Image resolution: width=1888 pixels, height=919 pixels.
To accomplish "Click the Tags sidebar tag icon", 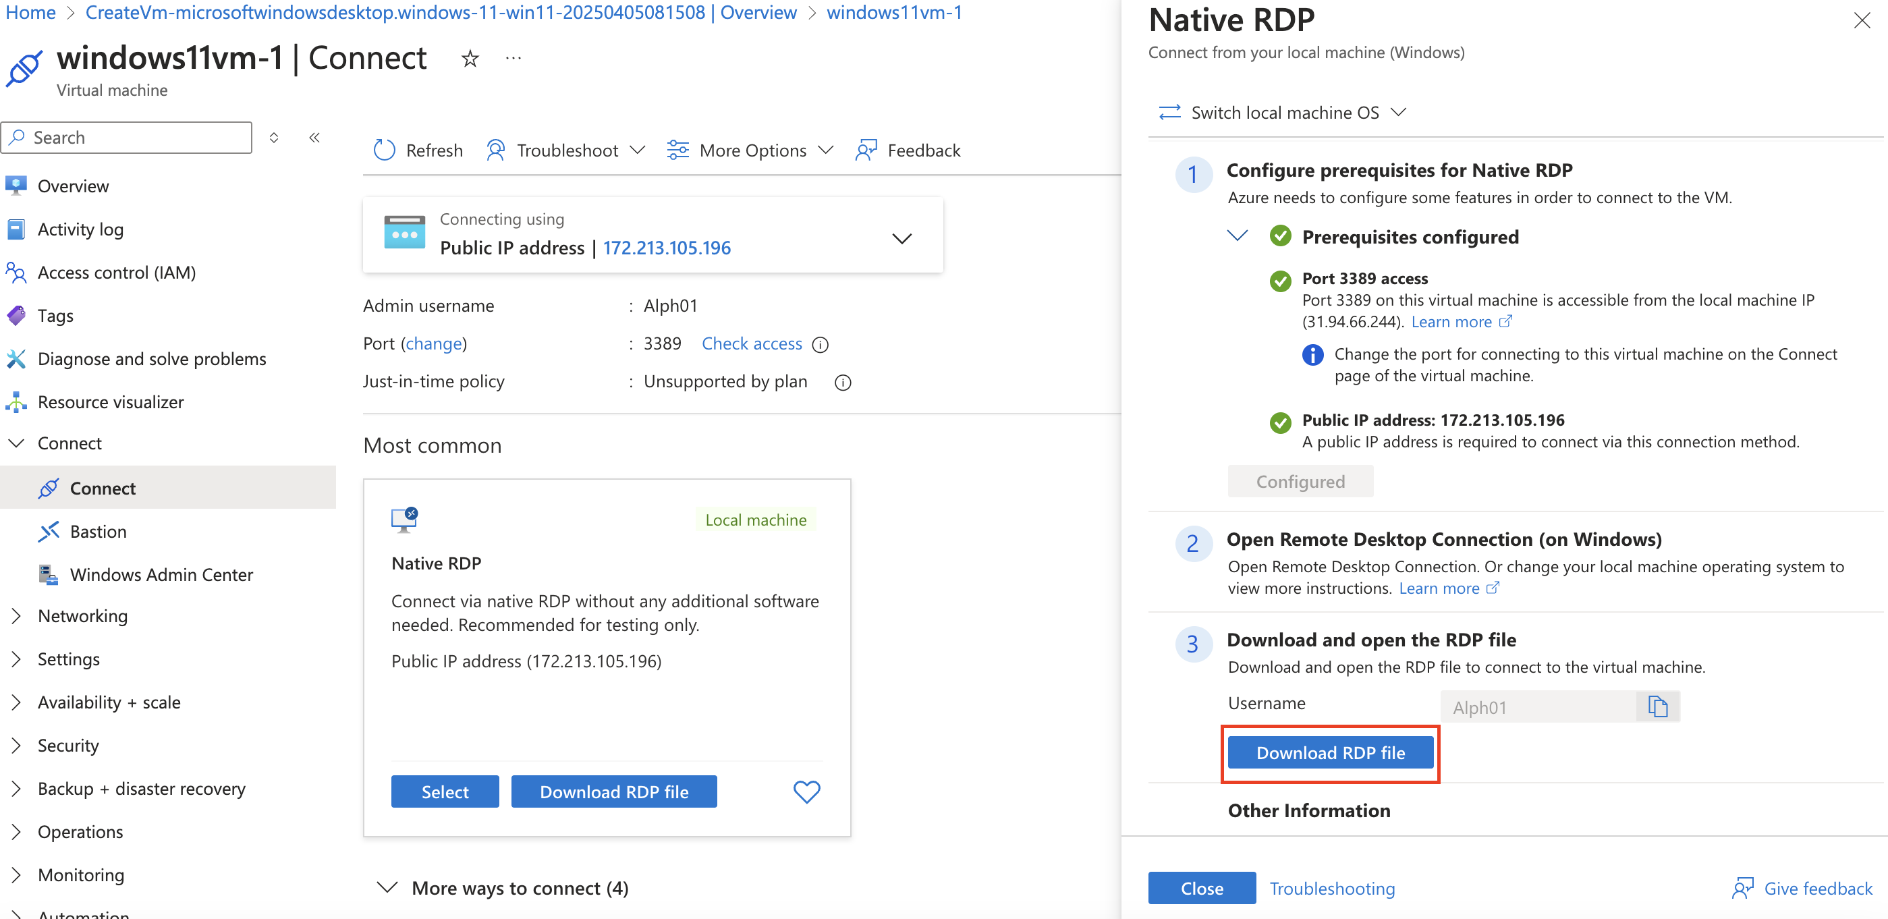I will [16, 316].
